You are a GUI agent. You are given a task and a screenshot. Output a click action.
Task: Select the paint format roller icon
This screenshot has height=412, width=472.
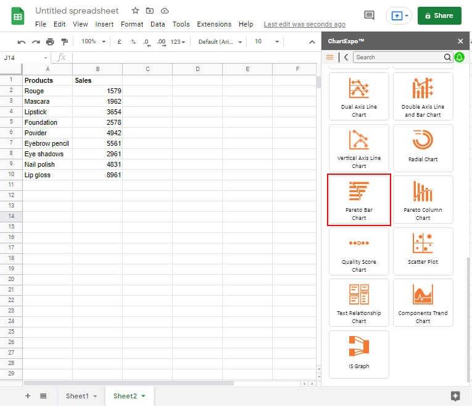64,41
